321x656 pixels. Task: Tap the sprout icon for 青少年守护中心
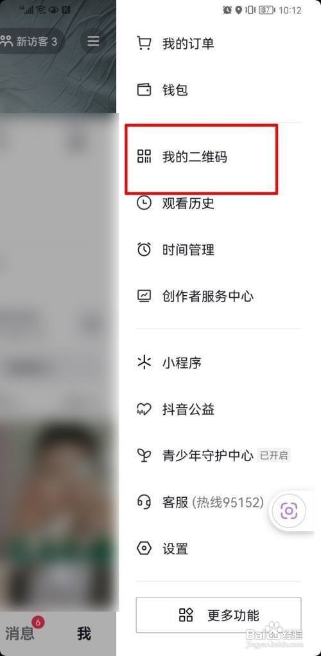144,455
